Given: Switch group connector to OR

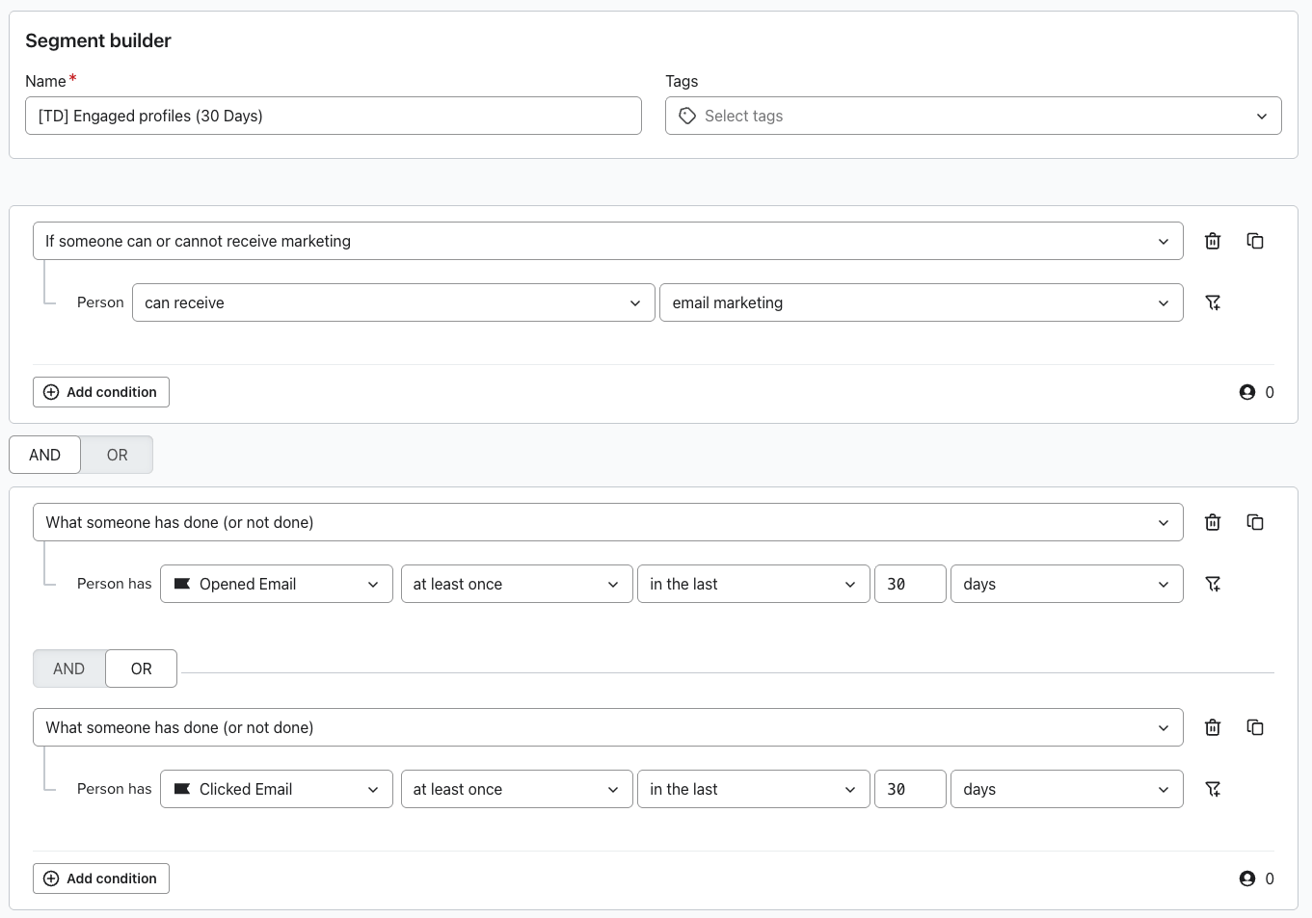Looking at the screenshot, I should pyautogui.click(x=117, y=455).
